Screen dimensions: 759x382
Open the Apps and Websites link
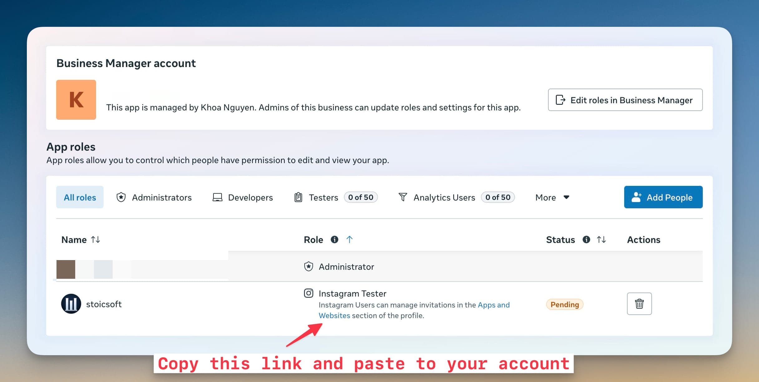[x=494, y=305]
